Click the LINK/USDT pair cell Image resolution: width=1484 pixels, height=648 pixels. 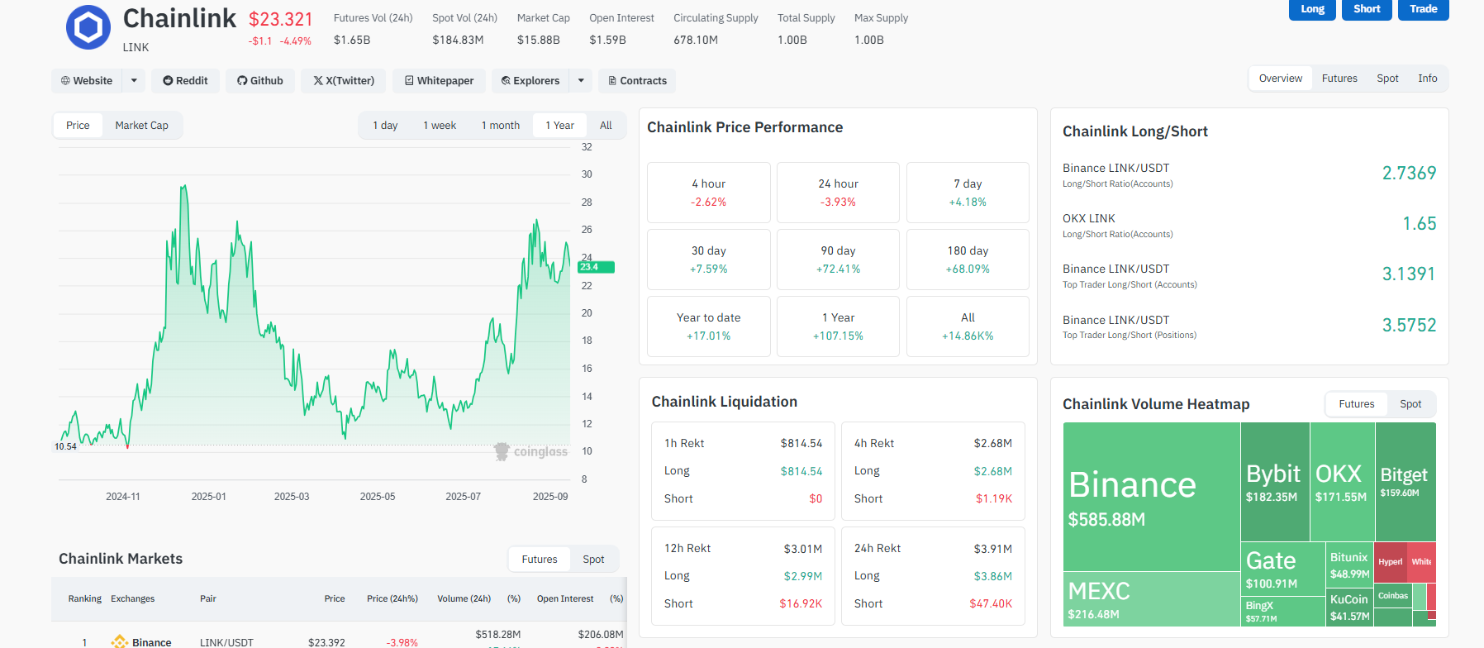226,642
